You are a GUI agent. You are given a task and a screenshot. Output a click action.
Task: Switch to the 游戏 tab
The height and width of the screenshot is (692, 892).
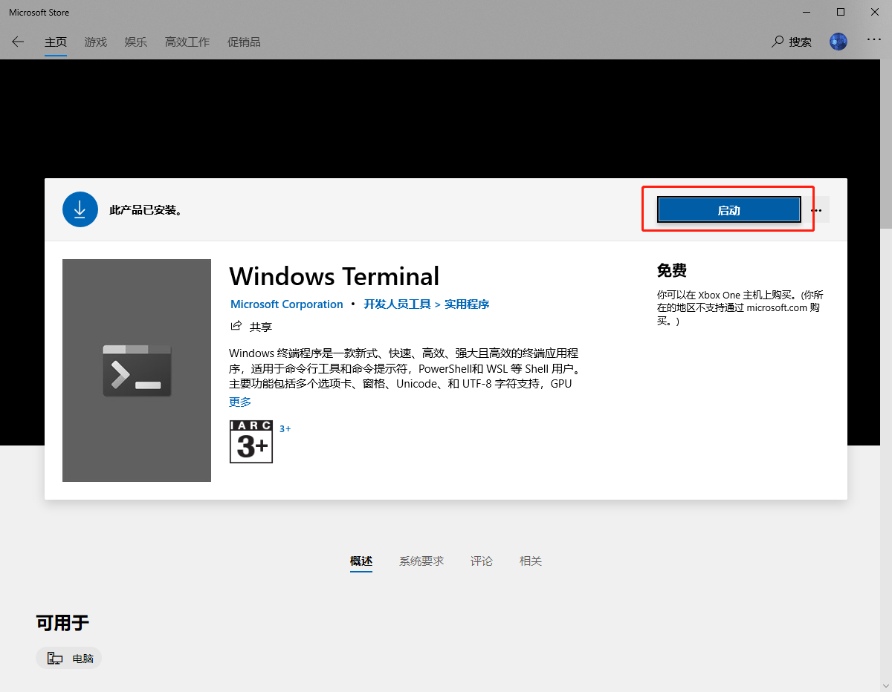(95, 42)
